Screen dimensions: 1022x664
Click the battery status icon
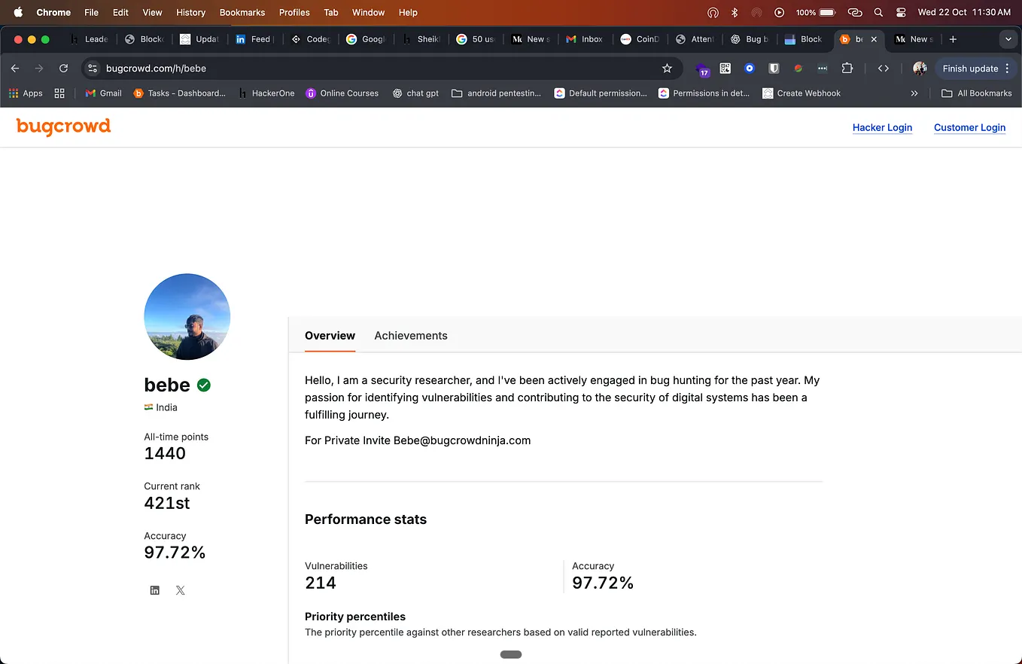pyautogui.click(x=828, y=13)
